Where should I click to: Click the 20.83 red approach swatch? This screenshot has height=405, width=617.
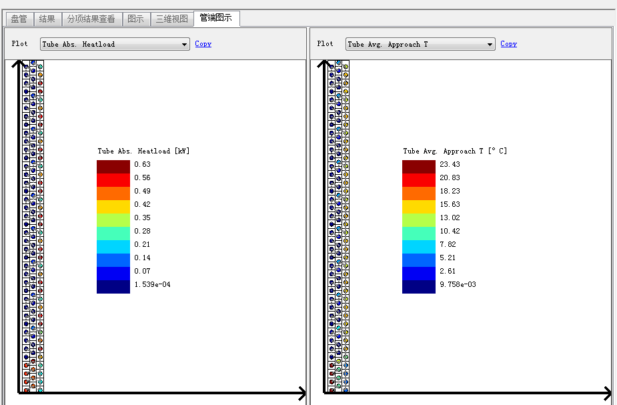coord(419,180)
